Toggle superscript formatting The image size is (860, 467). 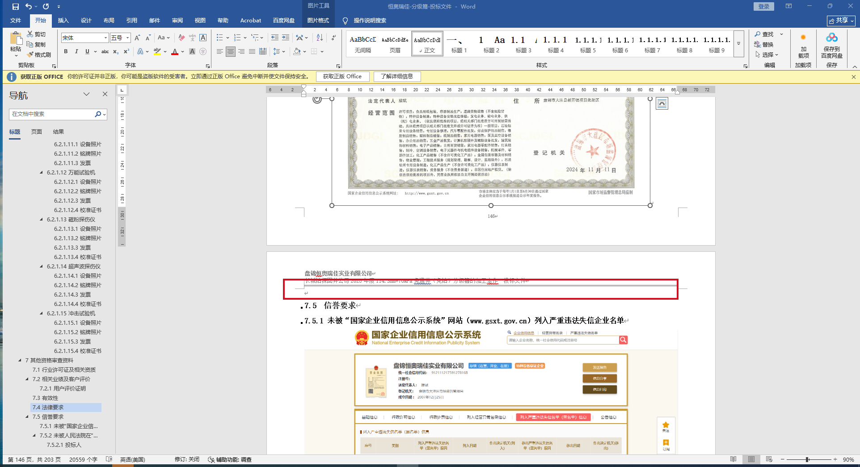126,51
